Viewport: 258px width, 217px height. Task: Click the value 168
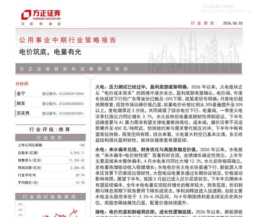click(82, 145)
